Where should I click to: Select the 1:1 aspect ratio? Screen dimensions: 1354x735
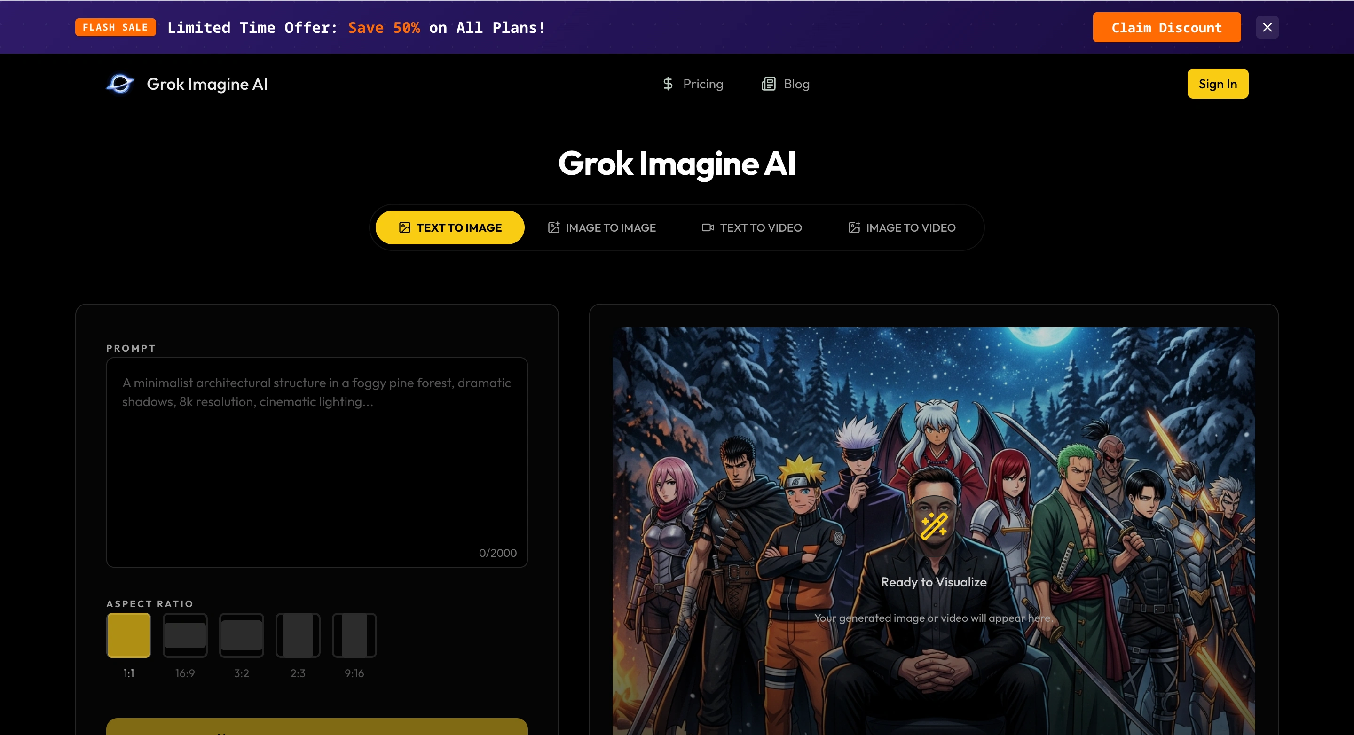pyautogui.click(x=129, y=634)
